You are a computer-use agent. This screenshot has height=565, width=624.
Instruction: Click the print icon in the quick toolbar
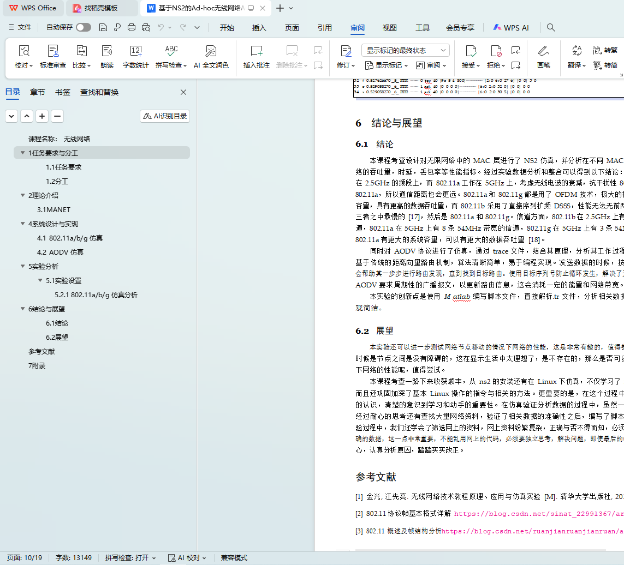tap(132, 28)
